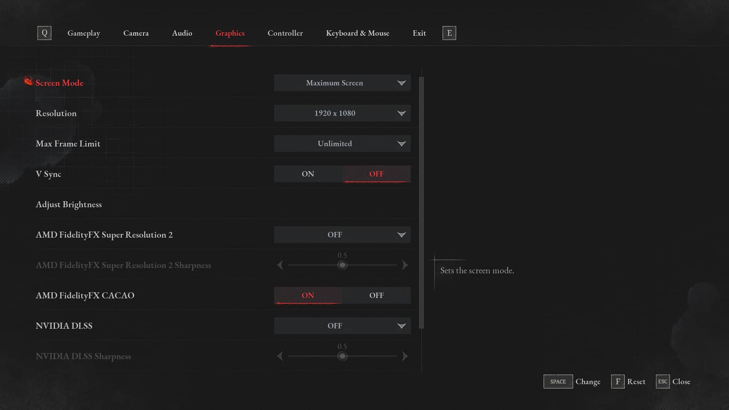
Task: Open the Screen Mode dropdown
Action: [342, 83]
